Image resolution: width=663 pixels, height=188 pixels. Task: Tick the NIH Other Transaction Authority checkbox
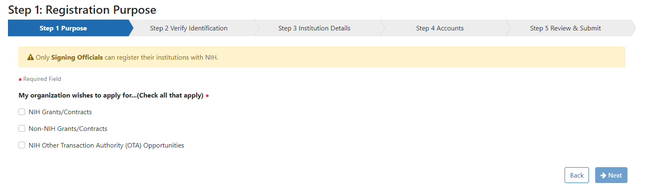tap(22, 145)
